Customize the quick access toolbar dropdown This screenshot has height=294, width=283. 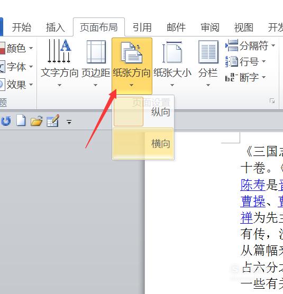coord(69,122)
